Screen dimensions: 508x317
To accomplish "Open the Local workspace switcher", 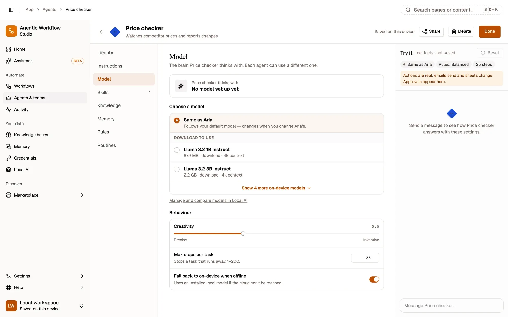I will click(45, 306).
